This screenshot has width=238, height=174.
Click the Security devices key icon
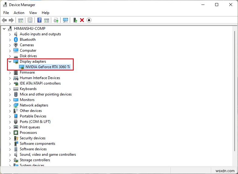(16, 138)
